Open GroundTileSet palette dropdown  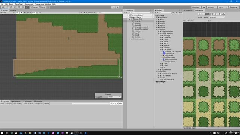coord(195,21)
